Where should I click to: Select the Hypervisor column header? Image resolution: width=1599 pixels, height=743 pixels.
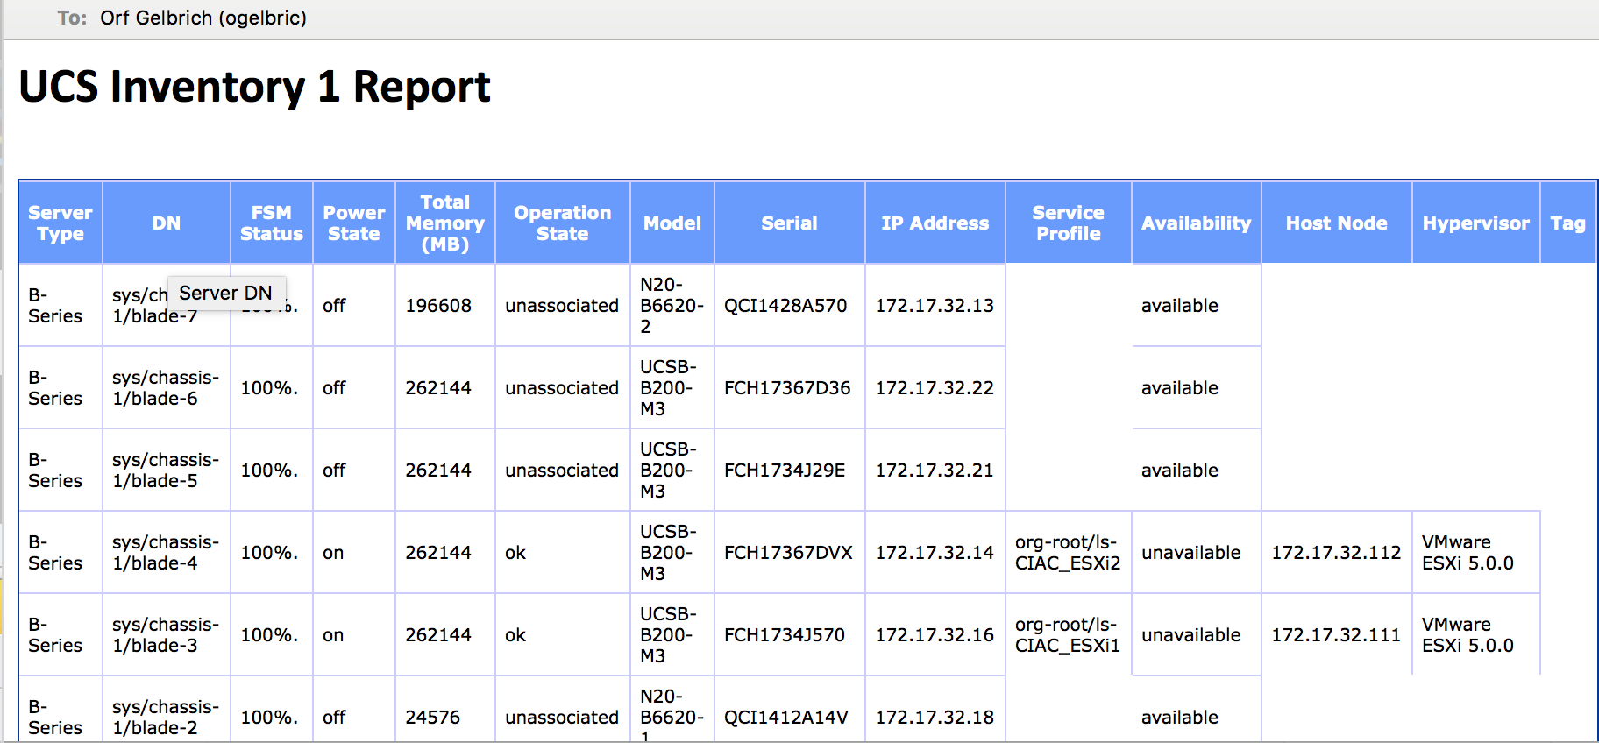coord(1476,223)
